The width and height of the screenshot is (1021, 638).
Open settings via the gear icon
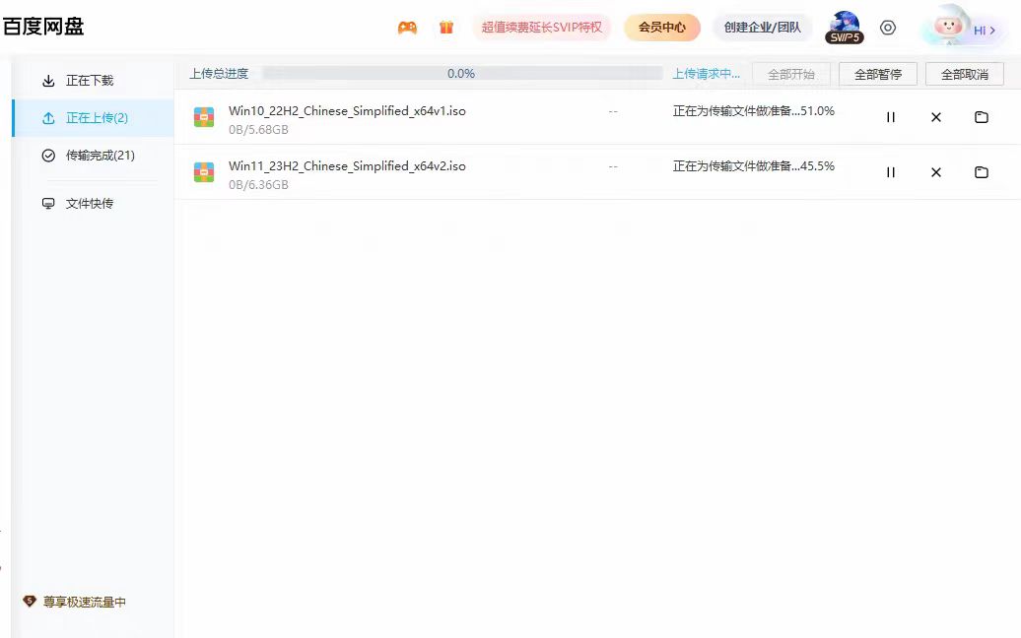pos(888,28)
